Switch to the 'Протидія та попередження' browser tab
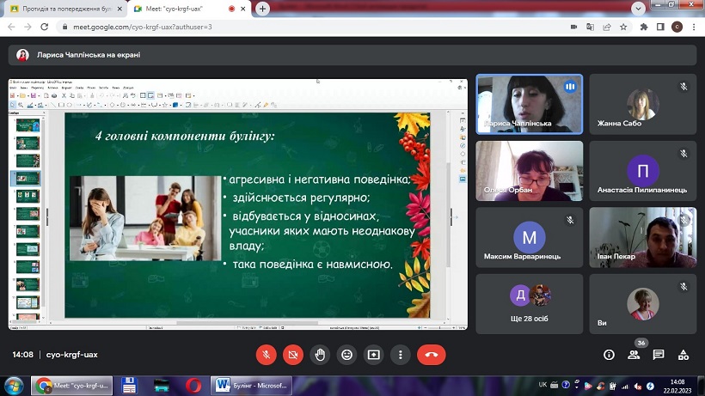Viewport: 705px width, 396px height. [x=66, y=9]
